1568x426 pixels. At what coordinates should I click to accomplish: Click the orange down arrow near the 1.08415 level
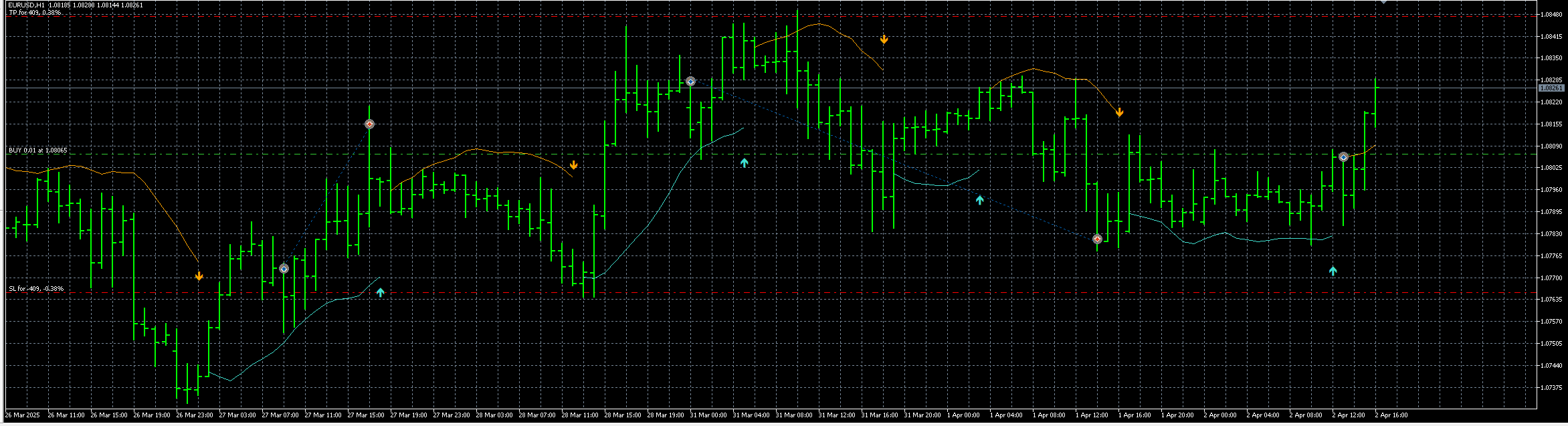coord(884,39)
